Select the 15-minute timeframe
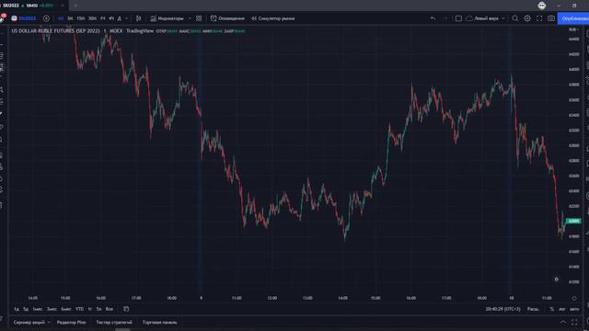Image resolution: width=589 pixels, height=331 pixels. click(80, 18)
